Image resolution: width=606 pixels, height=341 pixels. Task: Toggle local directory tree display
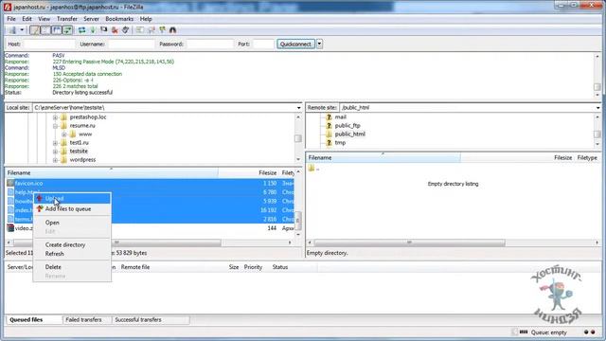45,30
